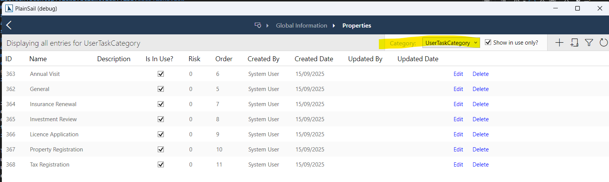This screenshot has width=609, height=182.
Task: Toggle Is In Use for Insurance Renewal
Action: tap(161, 104)
